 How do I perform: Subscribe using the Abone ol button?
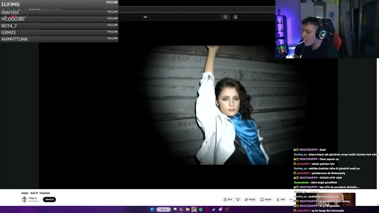tap(49, 199)
